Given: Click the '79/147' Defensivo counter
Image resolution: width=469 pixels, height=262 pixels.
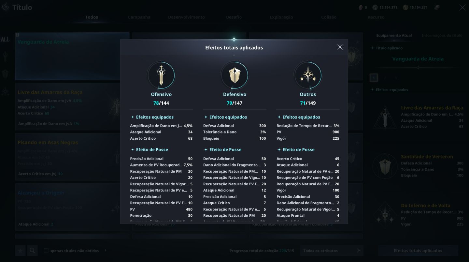Looking at the screenshot, I should click(234, 103).
